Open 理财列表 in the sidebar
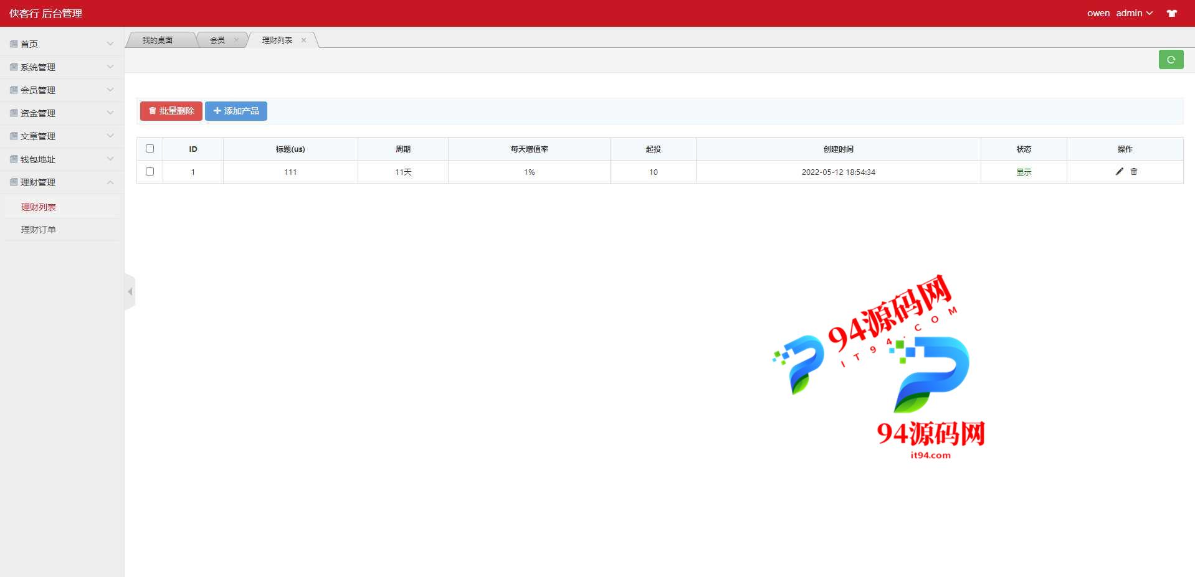This screenshot has width=1195, height=577. pos(39,207)
